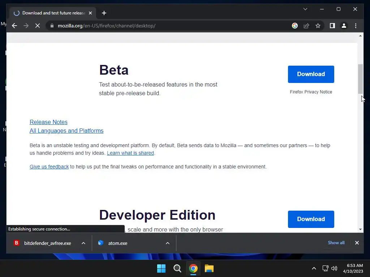
Task: Go back using the browser back arrow
Action: tap(14, 26)
